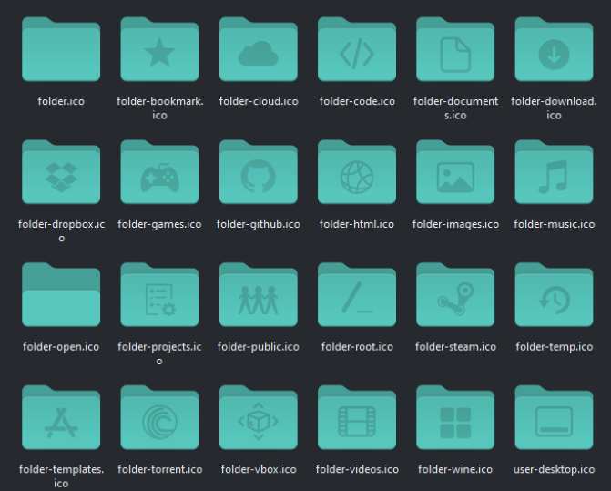Select the folder-bookmark.ico star icon

(x=159, y=55)
